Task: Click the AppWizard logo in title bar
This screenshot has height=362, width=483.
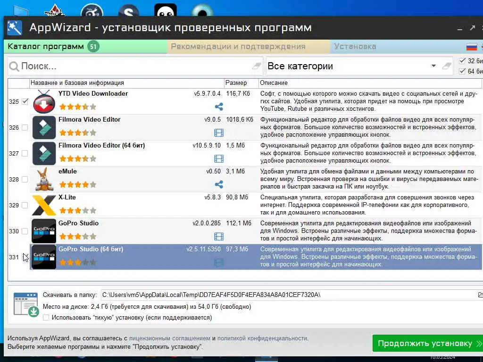Action: coord(15,28)
